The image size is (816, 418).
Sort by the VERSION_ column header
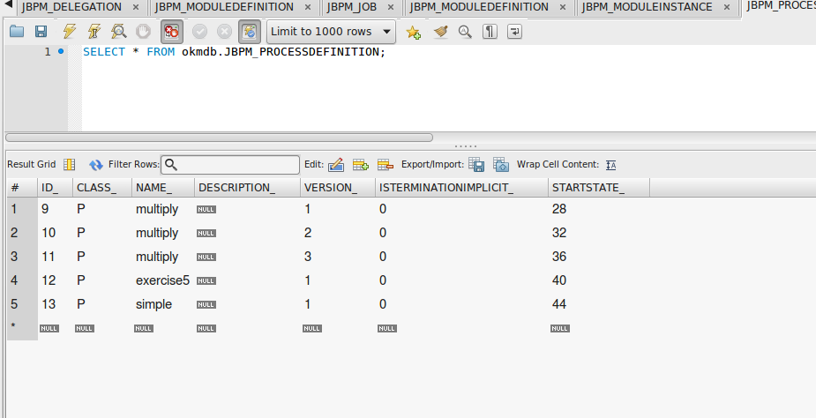click(x=330, y=188)
